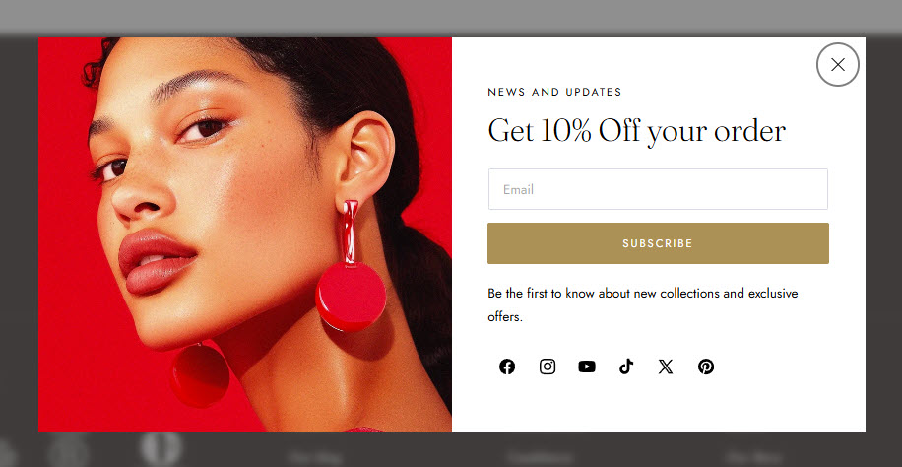Click the "Get 10% Off your order" heading
Image resolution: width=902 pixels, height=467 pixels.
[637, 132]
